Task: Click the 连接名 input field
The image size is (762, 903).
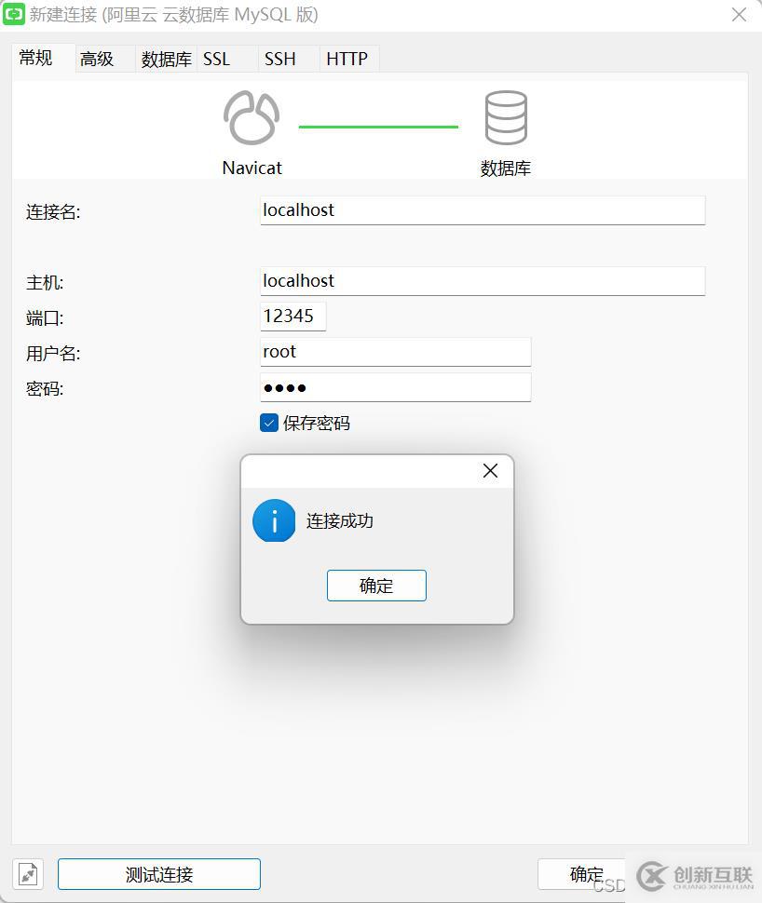Action: coord(483,210)
